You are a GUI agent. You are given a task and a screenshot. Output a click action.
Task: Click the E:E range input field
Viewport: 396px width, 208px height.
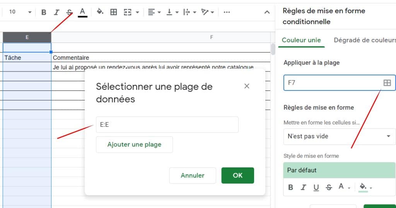(x=167, y=124)
